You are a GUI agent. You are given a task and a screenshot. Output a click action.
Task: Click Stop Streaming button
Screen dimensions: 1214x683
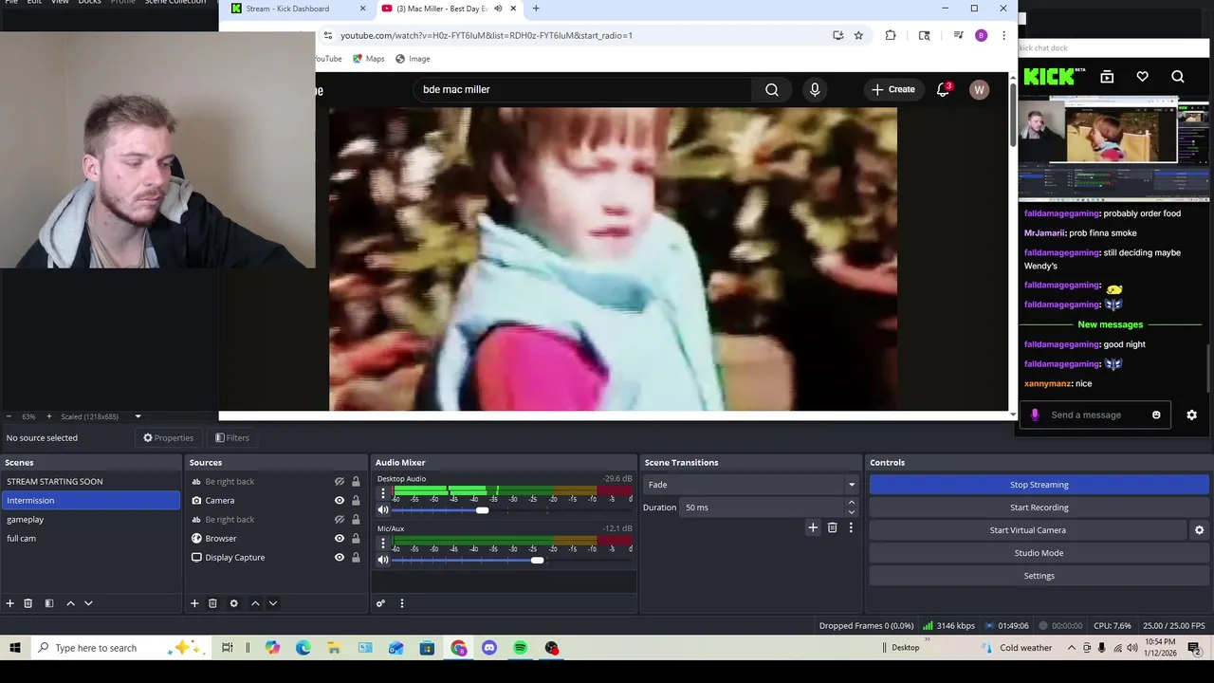[x=1039, y=485]
